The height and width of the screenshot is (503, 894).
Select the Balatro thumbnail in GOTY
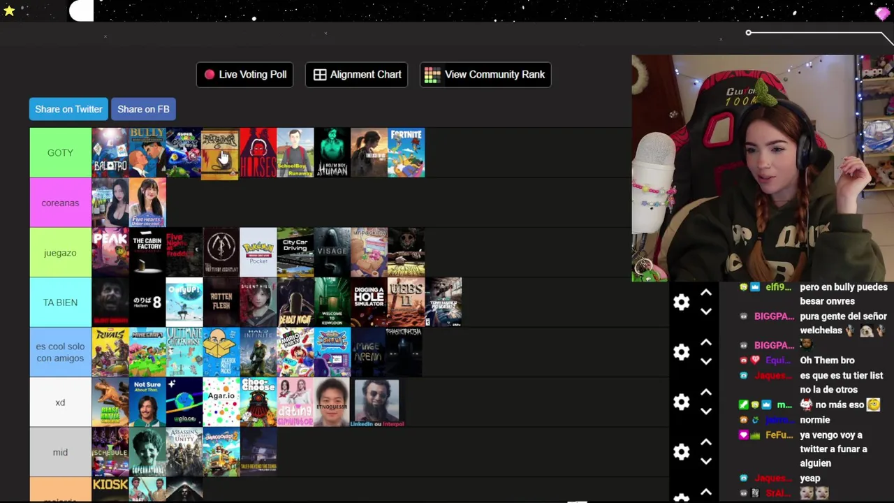point(110,152)
